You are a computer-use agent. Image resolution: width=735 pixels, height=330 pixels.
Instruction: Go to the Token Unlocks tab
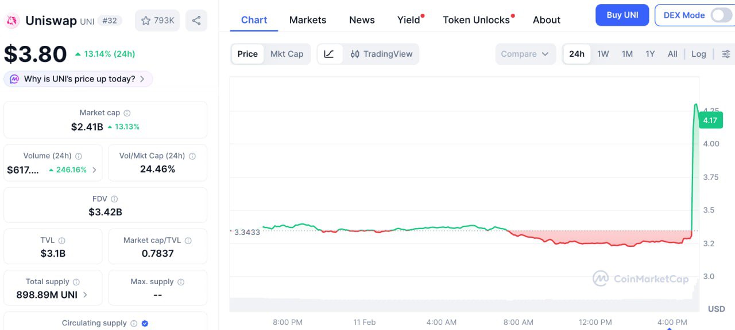[x=476, y=20]
